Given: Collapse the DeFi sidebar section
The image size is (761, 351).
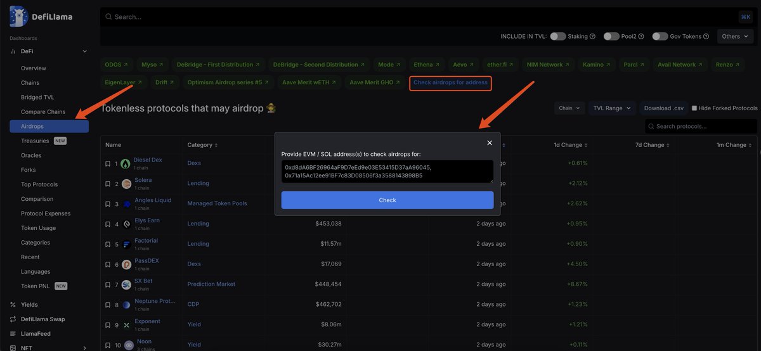Looking at the screenshot, I should click(x=84, y=51).
